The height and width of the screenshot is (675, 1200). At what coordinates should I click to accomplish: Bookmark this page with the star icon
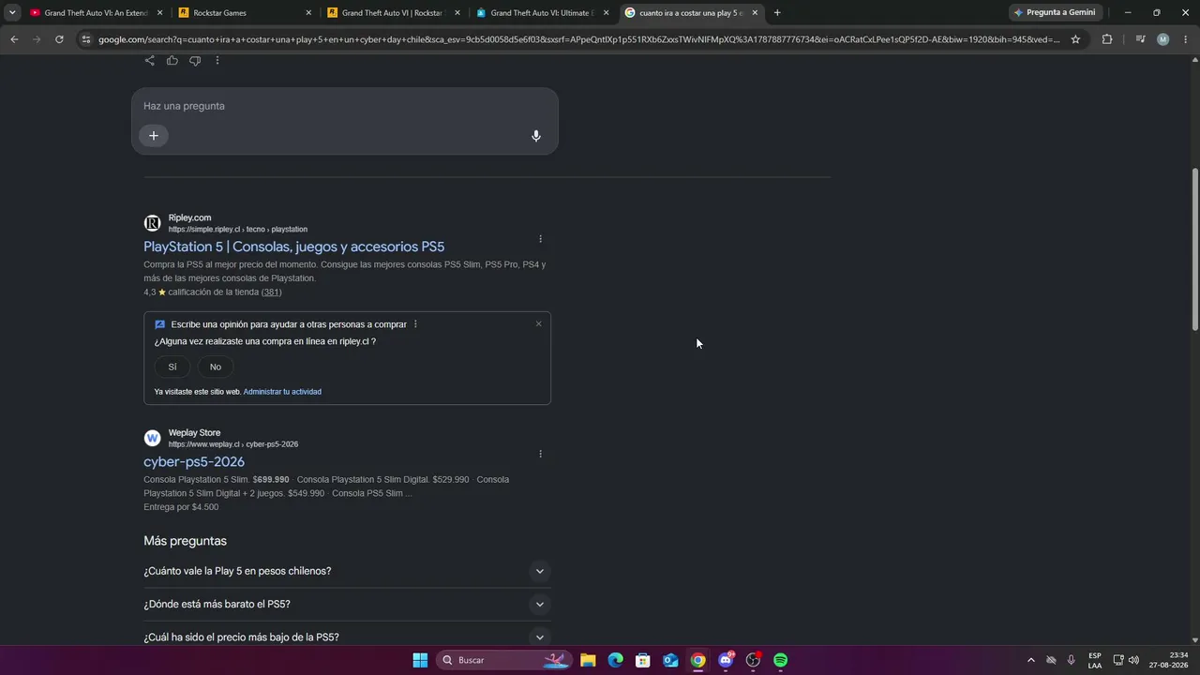(x=1075, y=39)
